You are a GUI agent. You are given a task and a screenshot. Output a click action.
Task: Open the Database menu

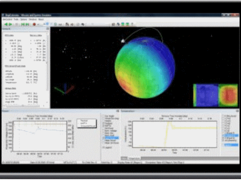pyautogui.click(x=33, y=19)
